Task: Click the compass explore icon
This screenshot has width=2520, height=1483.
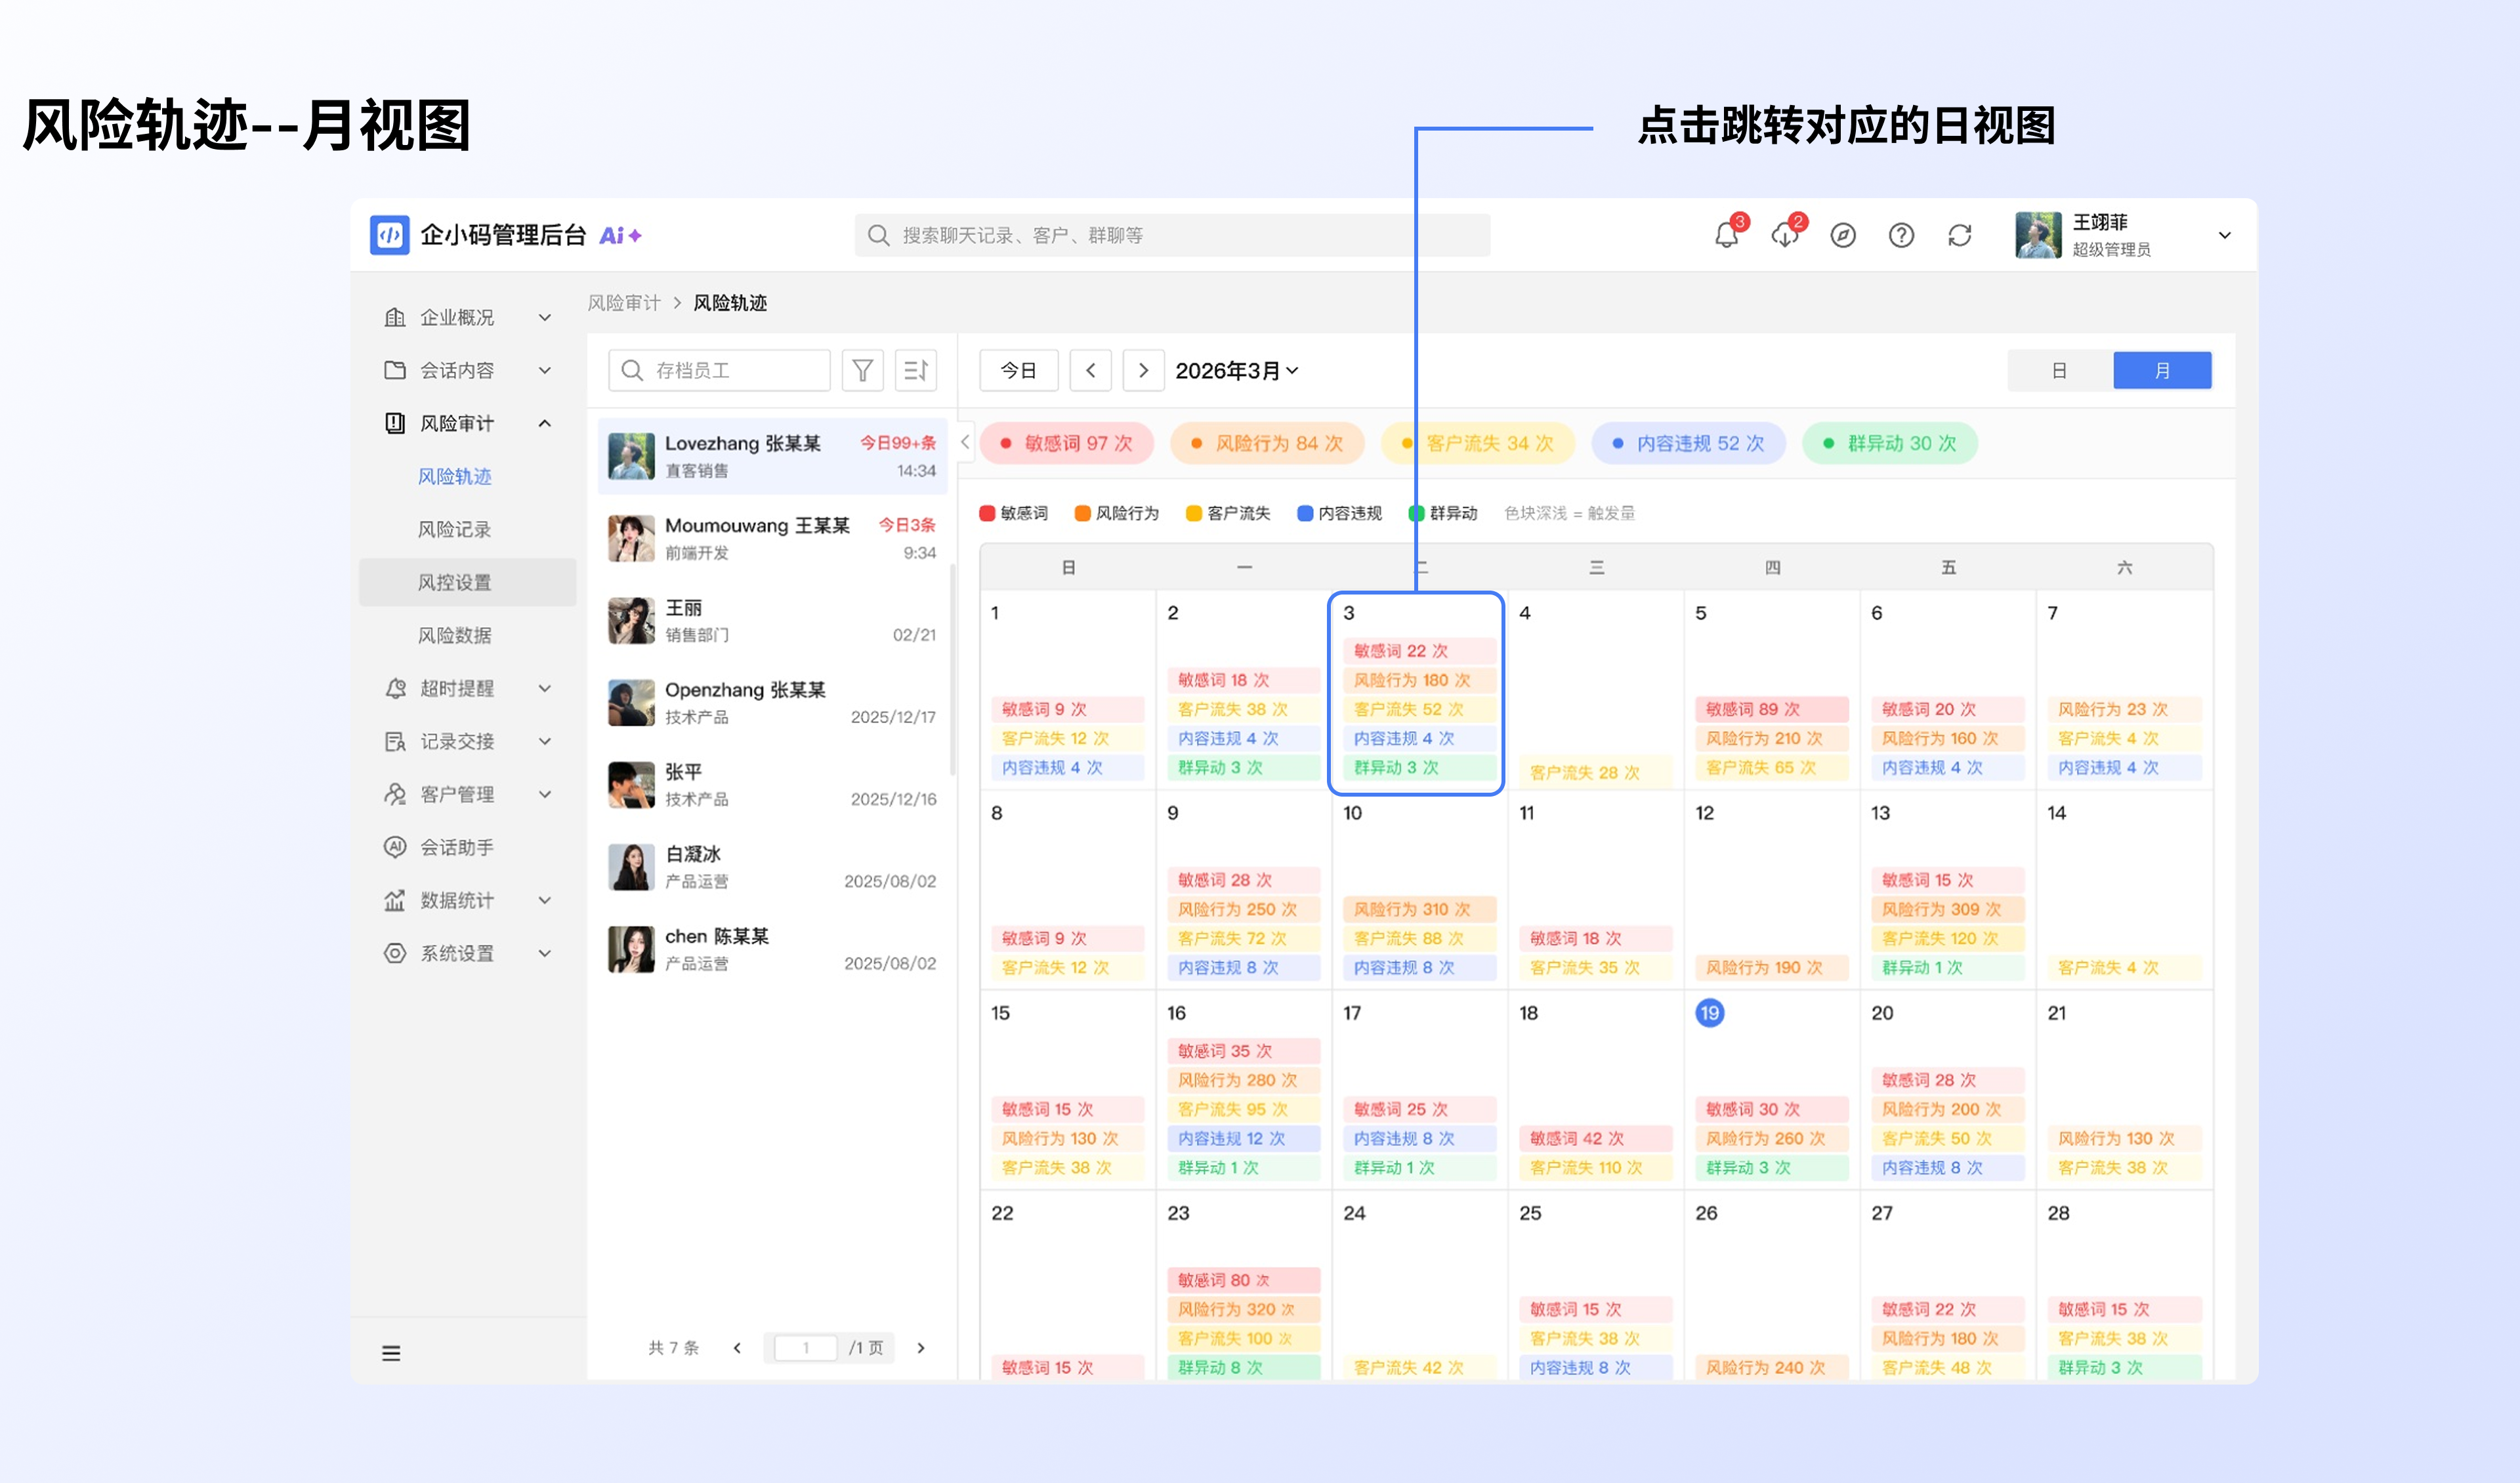Action: pos(1842,235)
